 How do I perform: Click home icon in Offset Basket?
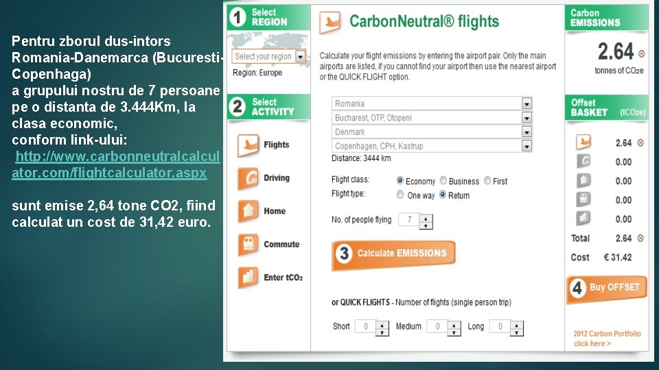point(583,180)
